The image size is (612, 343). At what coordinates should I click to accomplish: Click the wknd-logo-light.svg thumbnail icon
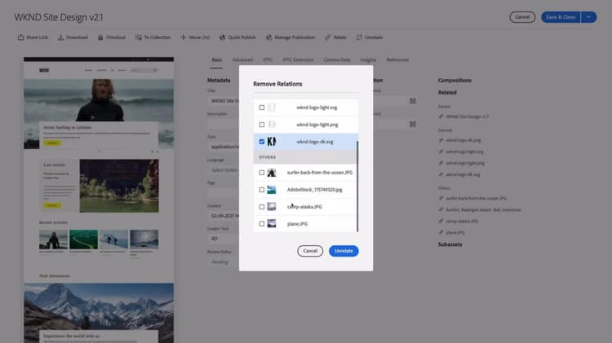(x=272, y=108)
